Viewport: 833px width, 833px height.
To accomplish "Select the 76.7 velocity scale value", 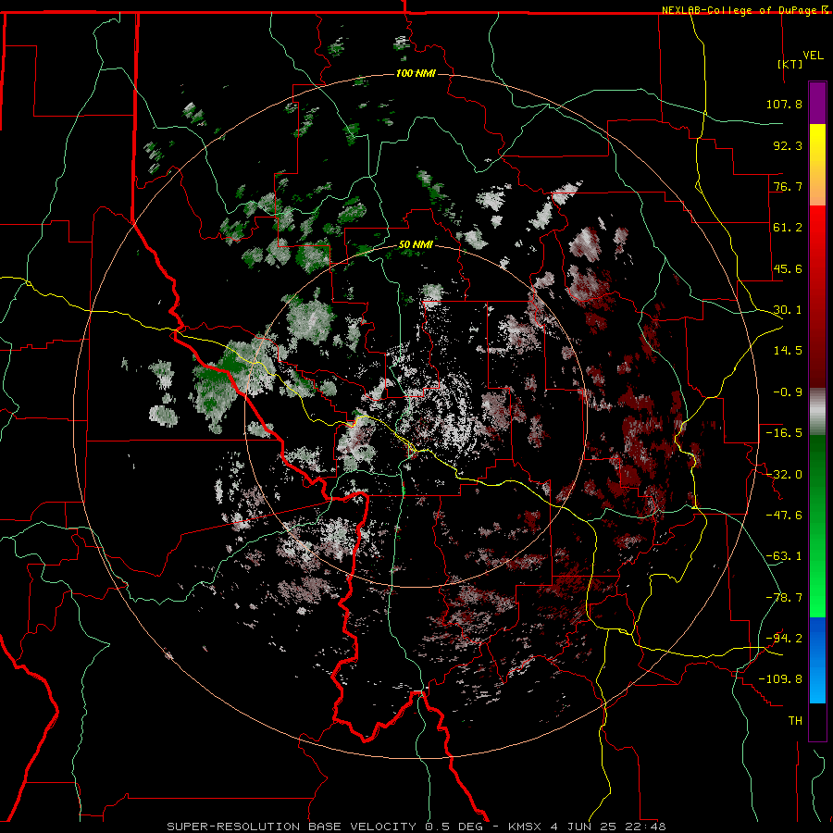I will coord(788,186).
